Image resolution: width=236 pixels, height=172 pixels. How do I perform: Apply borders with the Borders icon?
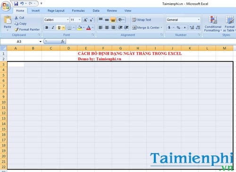69,28
